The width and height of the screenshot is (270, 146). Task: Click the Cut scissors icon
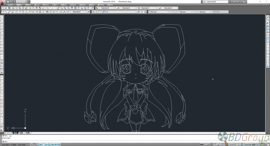[30, 8]
